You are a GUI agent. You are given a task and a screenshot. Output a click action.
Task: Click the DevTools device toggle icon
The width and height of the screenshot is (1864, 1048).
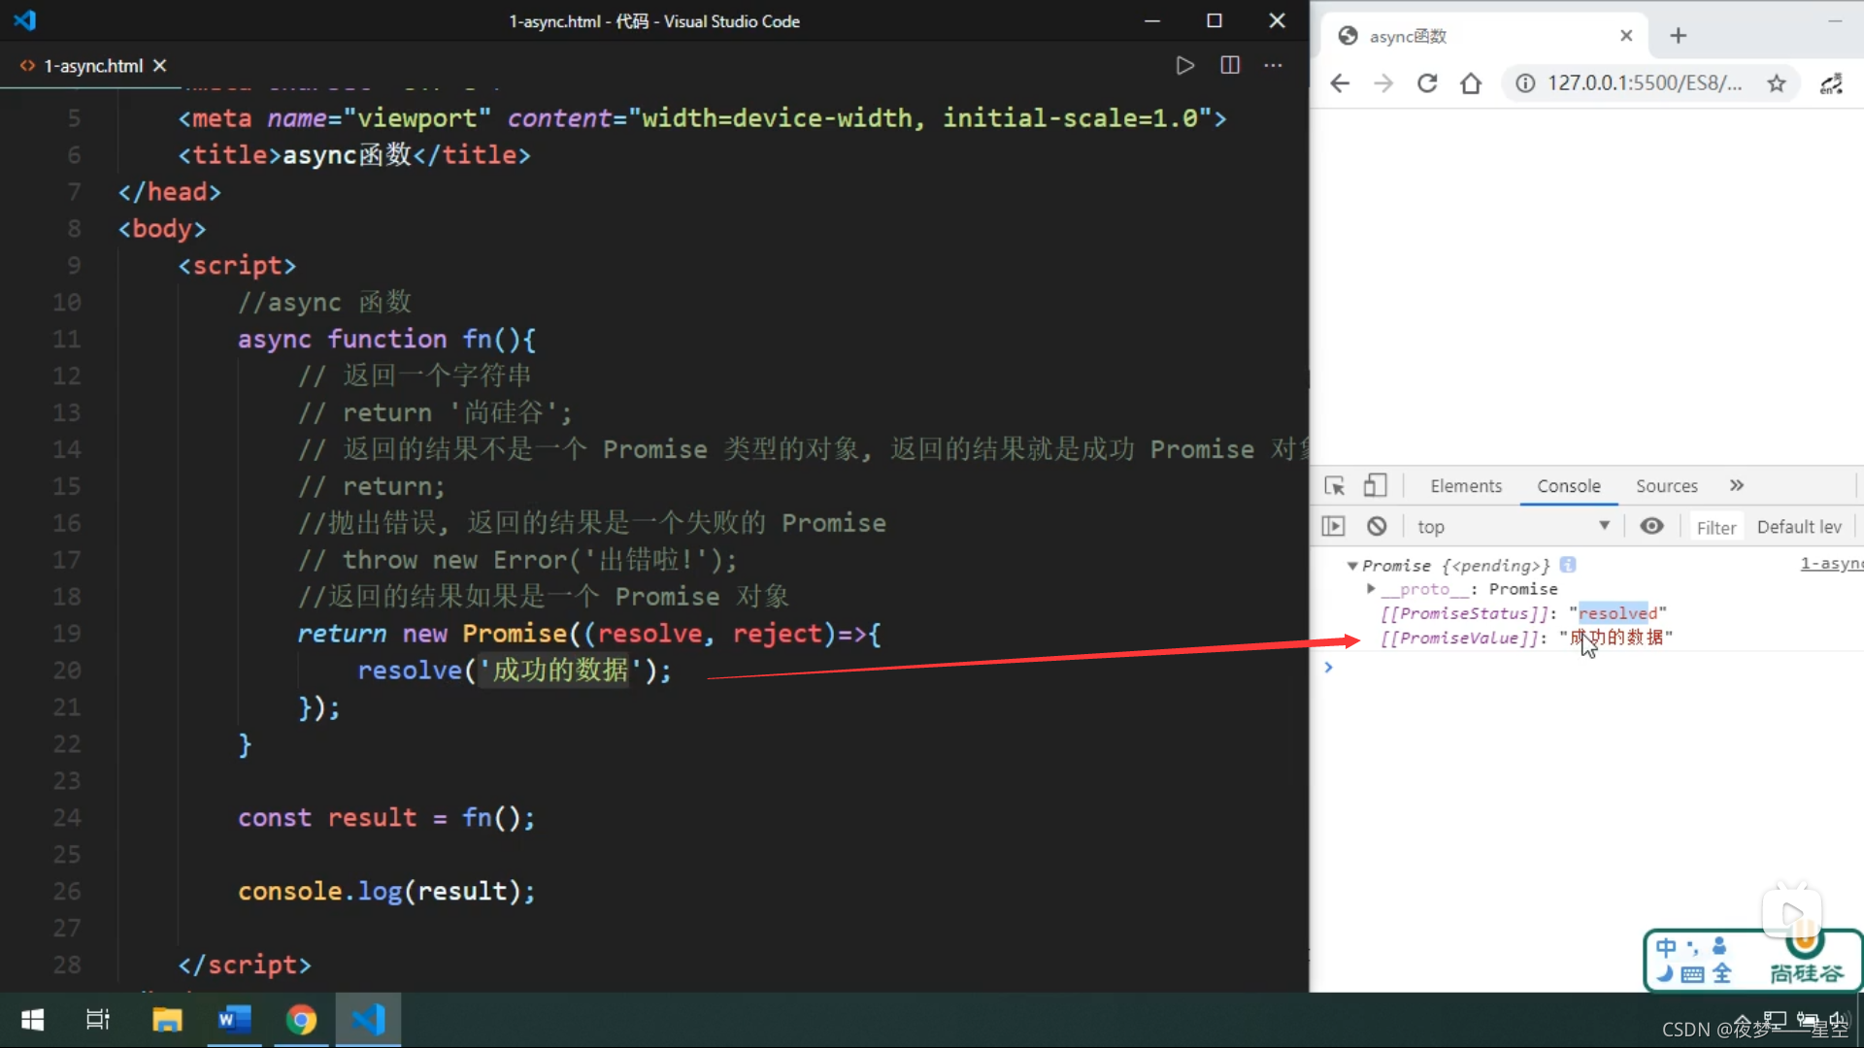(1375, 485)
